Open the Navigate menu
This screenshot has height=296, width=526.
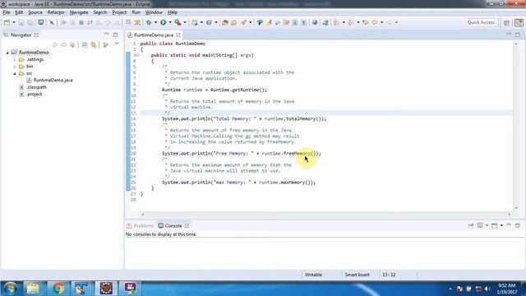pos(79,12)
